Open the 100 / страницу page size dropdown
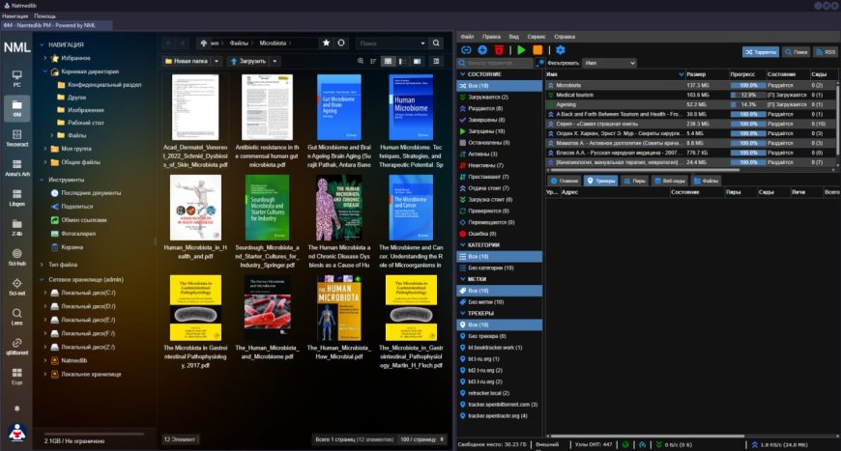The image size is (841, 451). coord(422,439)
